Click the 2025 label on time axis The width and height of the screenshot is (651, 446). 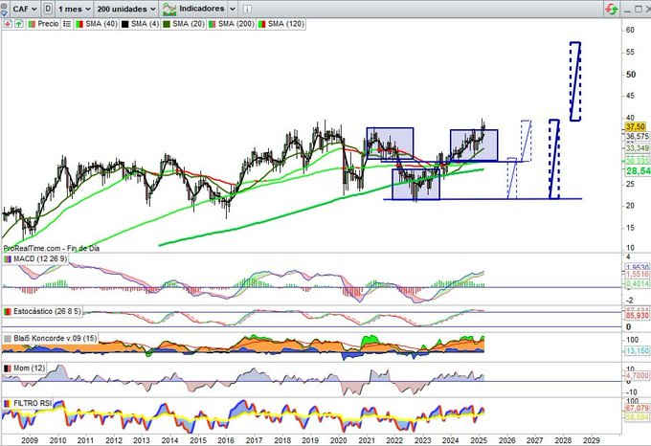pos(479,440)
